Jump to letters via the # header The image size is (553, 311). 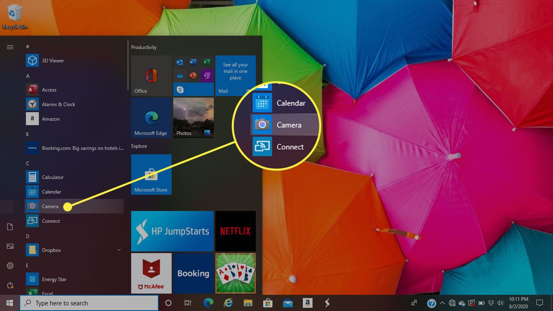coord(28,47)
